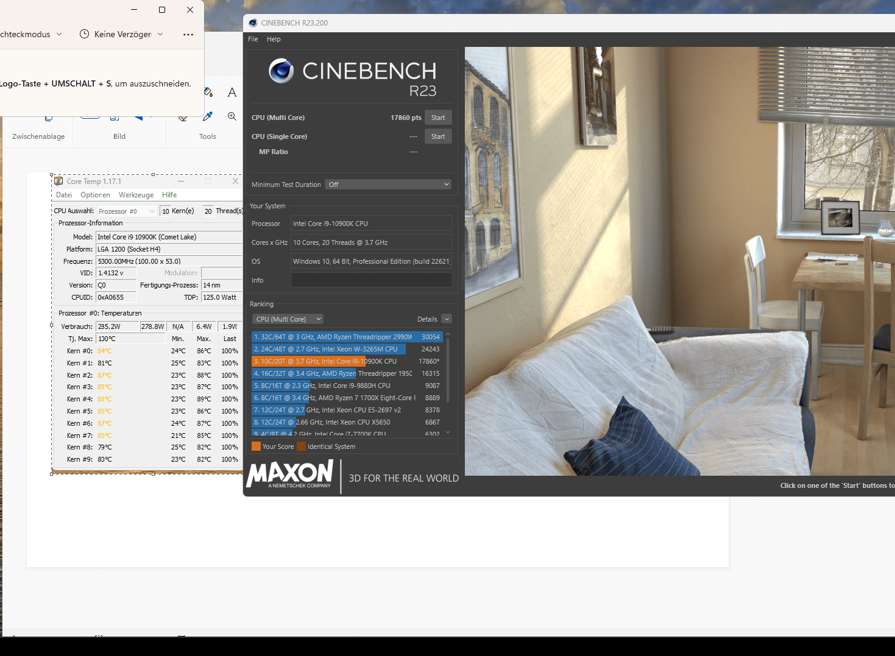895x656 pixels.
Task: Click the rendered room preview image
Action: pos(679,261)
